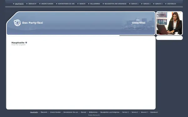The image size is (188, 117).
Task: Click the woman with laptop photo
Action: [x=169, y=23]
